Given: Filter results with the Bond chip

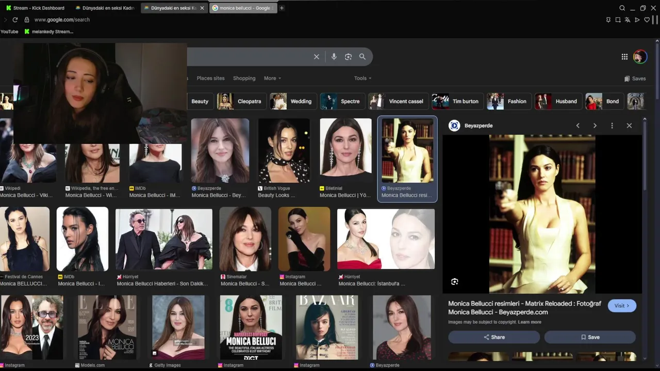Looking at the screenshot, I should [604, 102].
